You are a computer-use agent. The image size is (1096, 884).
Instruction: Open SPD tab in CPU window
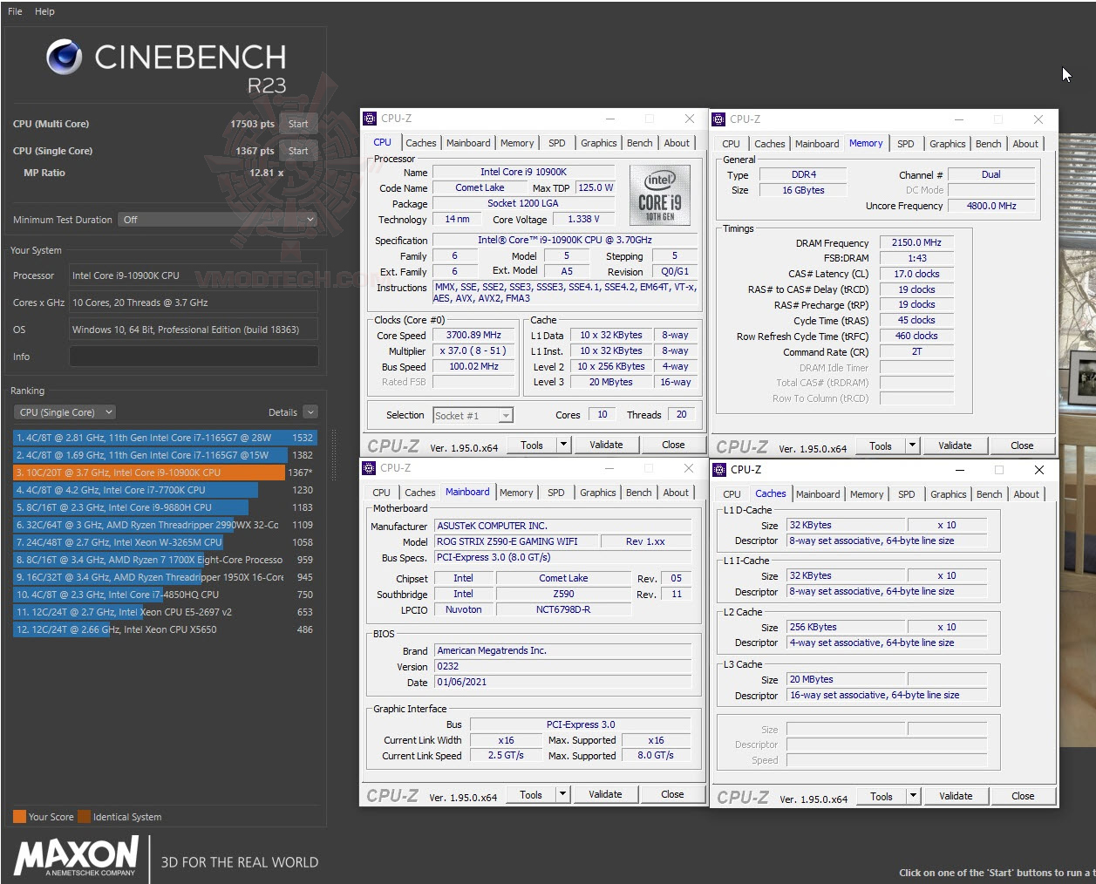557,143
